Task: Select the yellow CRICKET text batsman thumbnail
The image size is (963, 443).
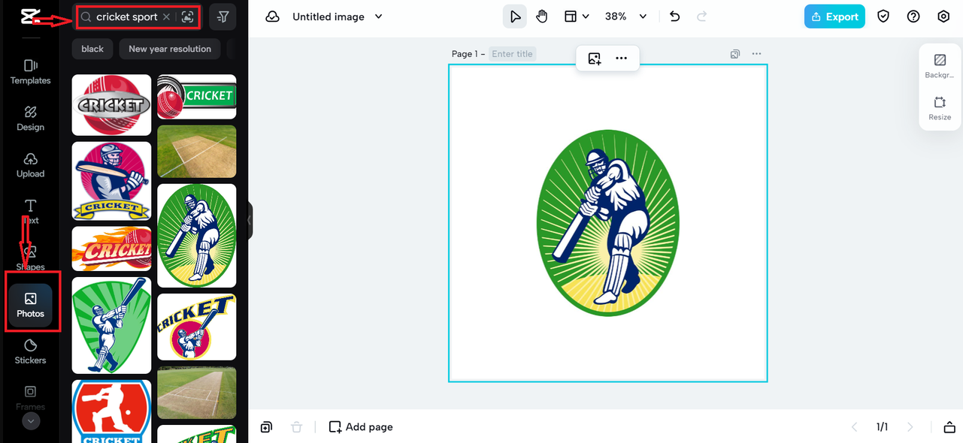Action: (197, 327)
